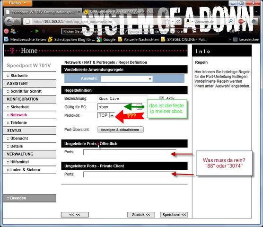The height and width of the screenshot is (227, 263).
Task: Save the rule with Speichern button
Action: coord(174,215)
